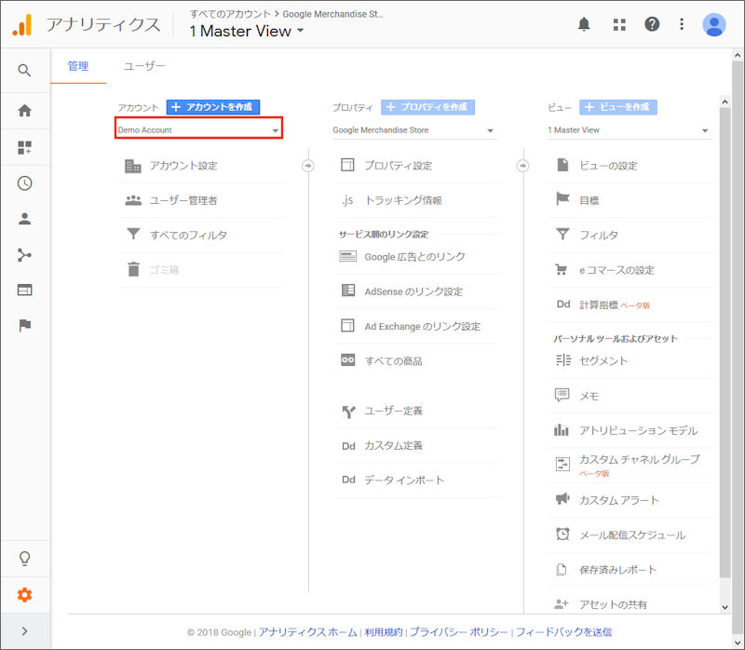The height and width of the screenshot is (650, 745).
Task: Click the プライバシー ポリシー footer link
Action: pos(459,632)
